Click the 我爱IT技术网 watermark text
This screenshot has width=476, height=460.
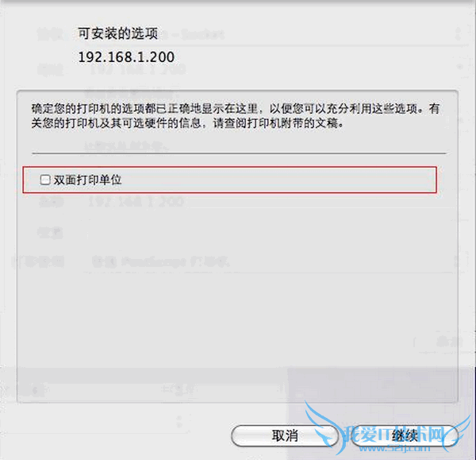(394, 435)
